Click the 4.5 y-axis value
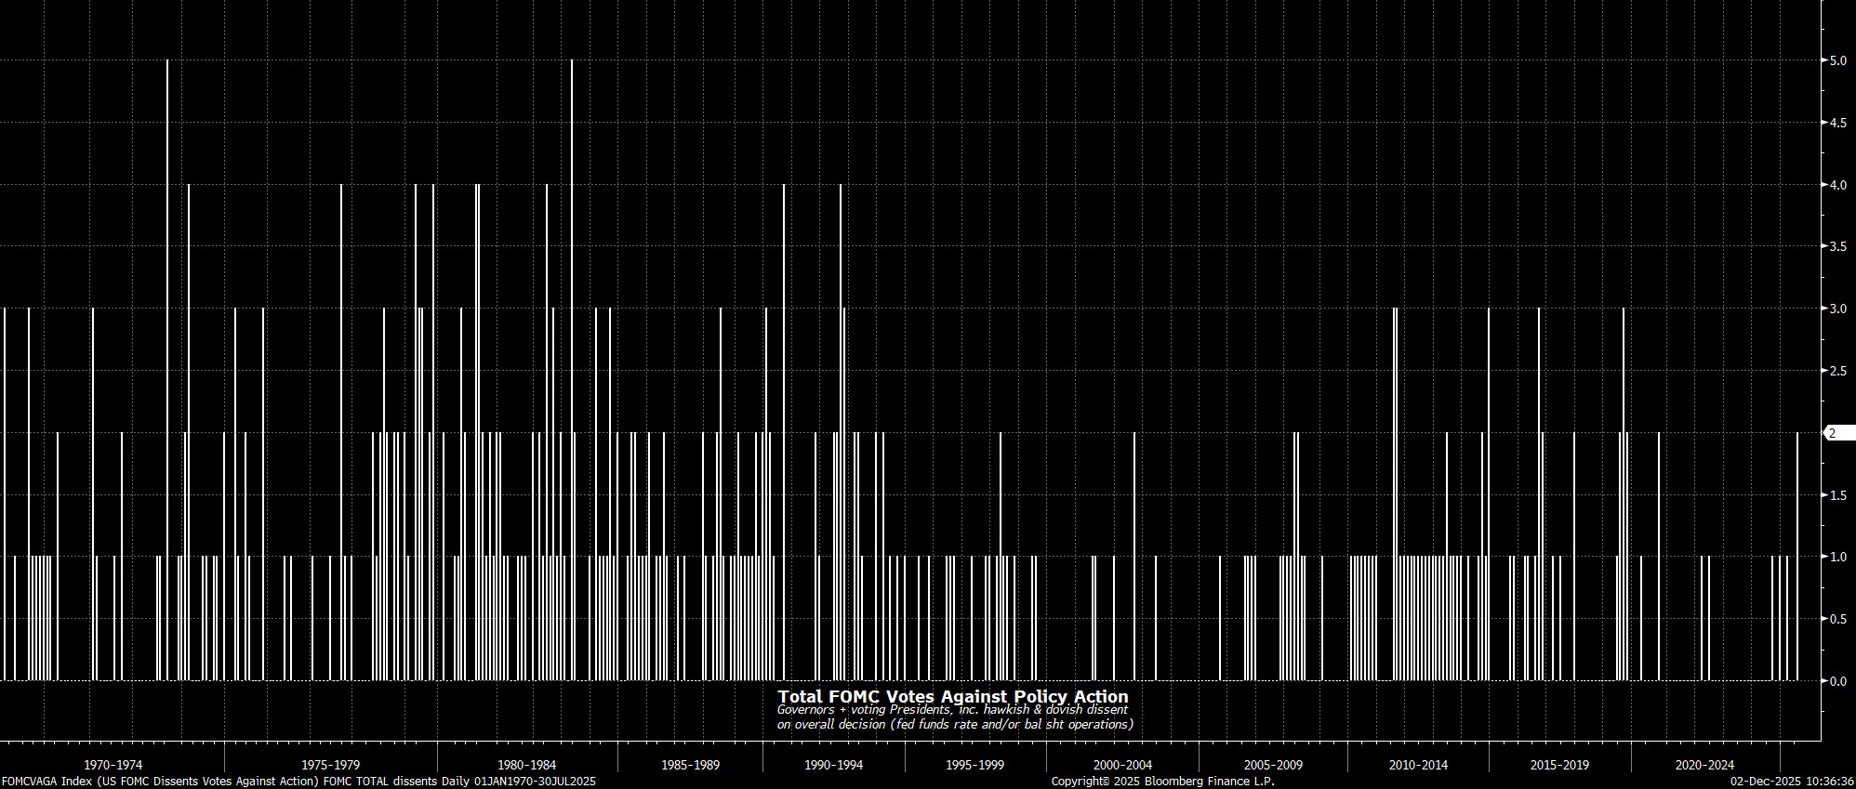Image resolution: width=1856 pixels, height=789 pixels. pos(1837,123)
